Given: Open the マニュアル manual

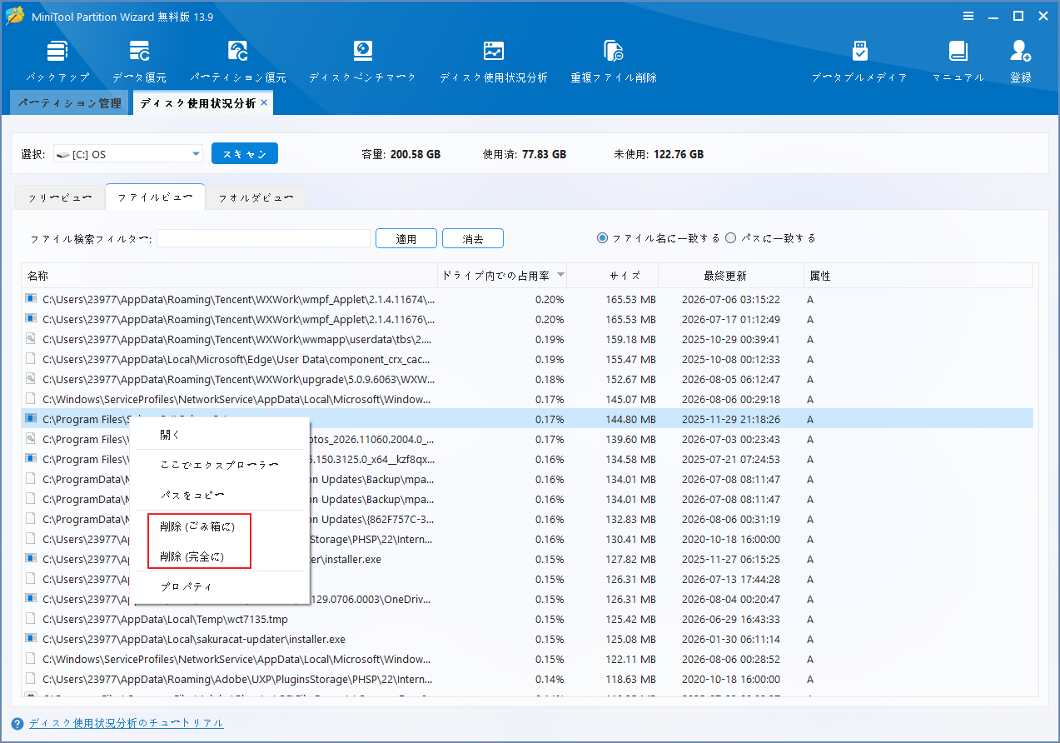Looking at the screenshot, I should (958, 62).
